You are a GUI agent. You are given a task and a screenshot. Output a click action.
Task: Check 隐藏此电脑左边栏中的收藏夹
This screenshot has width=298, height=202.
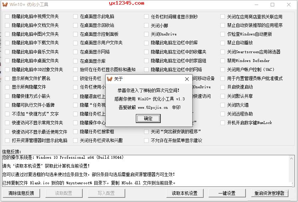[146, 52]
